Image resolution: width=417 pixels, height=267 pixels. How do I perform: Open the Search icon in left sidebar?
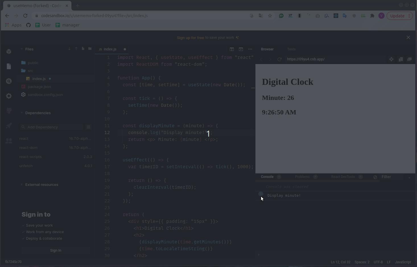pyautogui.click(x=9, y=81)
